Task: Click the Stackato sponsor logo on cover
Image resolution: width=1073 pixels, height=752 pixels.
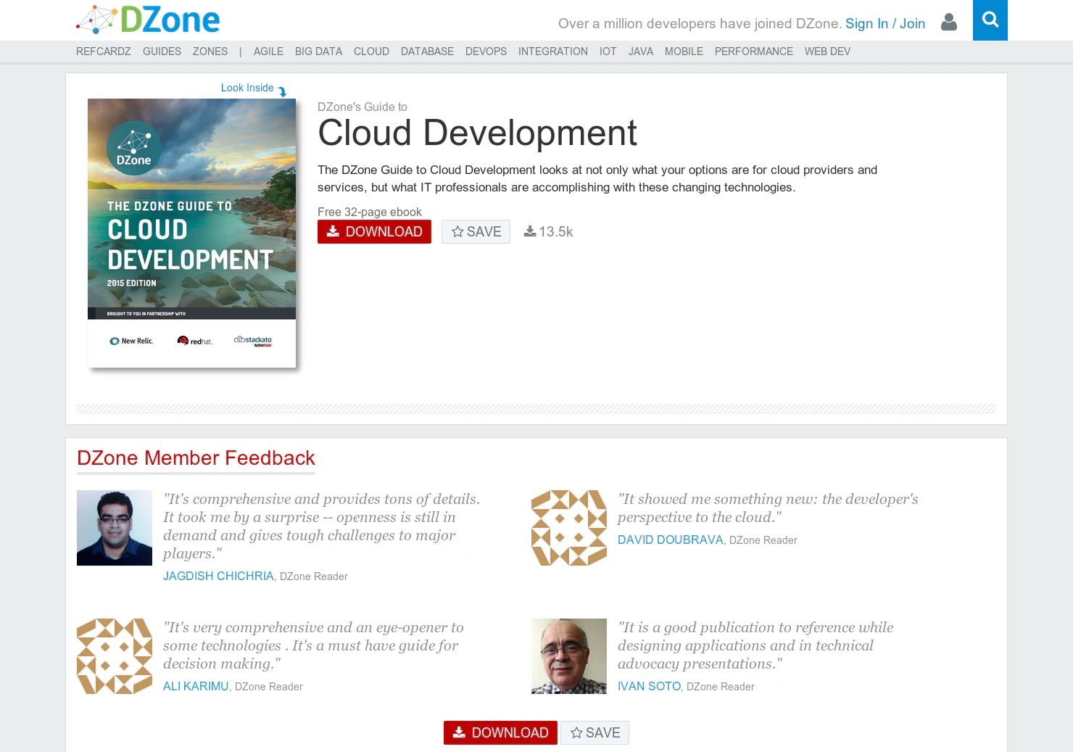Action: [253, 341]
